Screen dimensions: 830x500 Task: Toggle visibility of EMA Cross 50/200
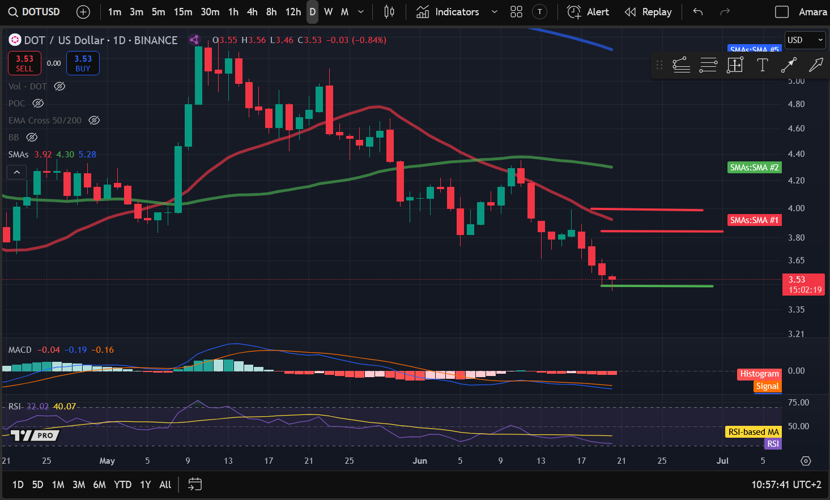[95, 121]
